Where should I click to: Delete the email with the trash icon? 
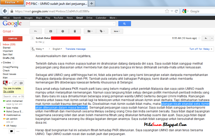pos(75,31)
